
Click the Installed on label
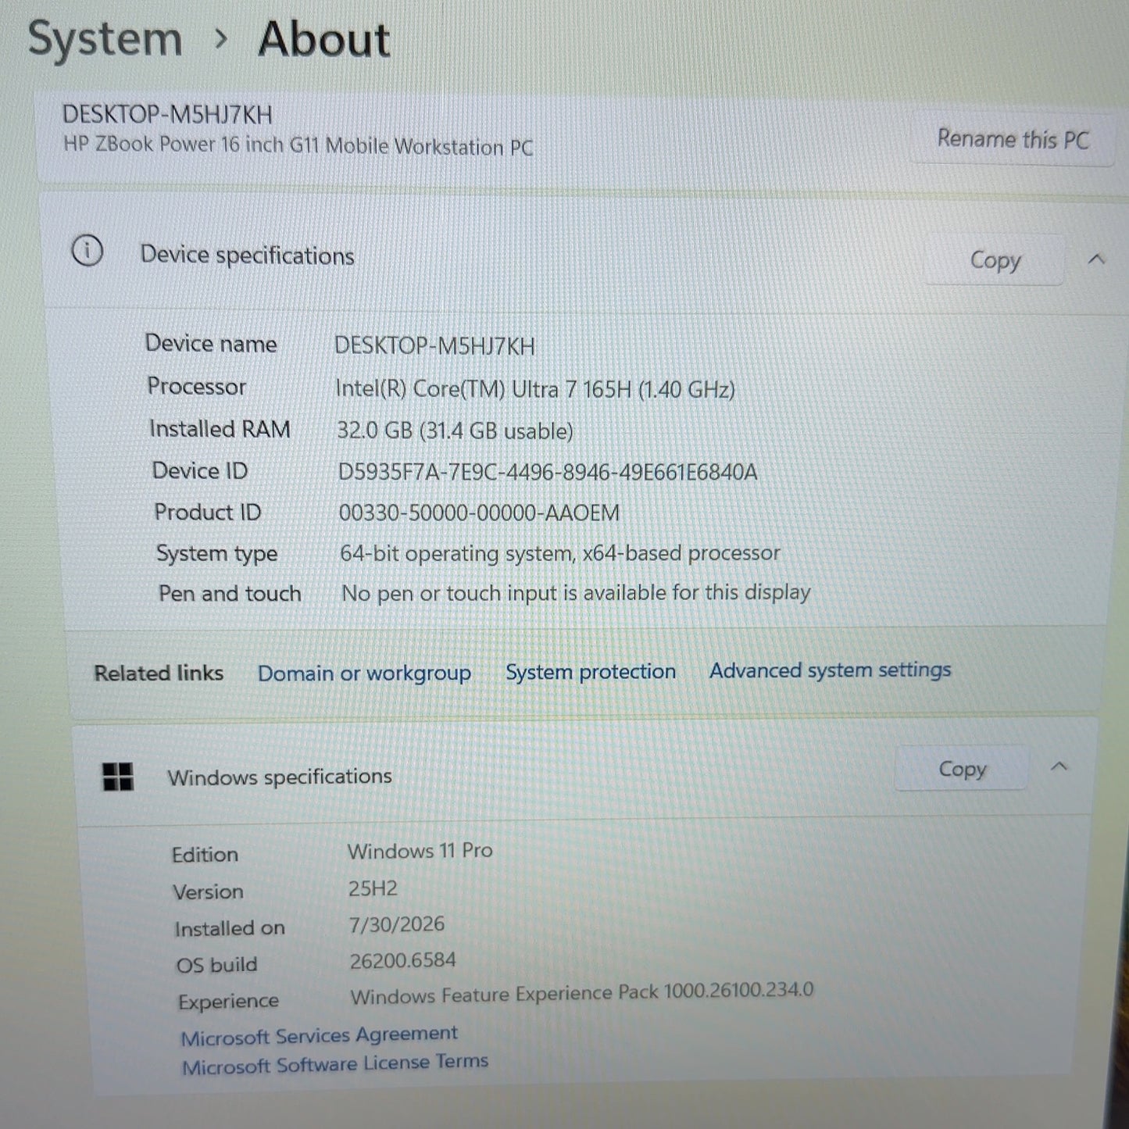coord(230,928)
